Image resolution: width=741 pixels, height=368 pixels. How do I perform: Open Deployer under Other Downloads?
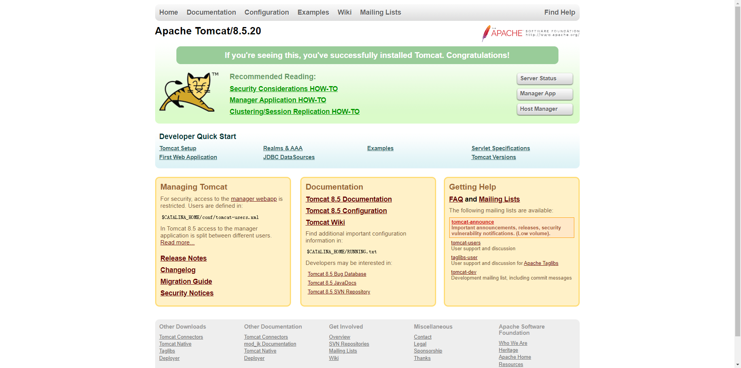169,358
